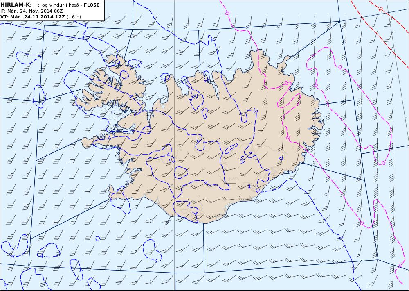Click the HIRLAM-K model title

(15, 5)
